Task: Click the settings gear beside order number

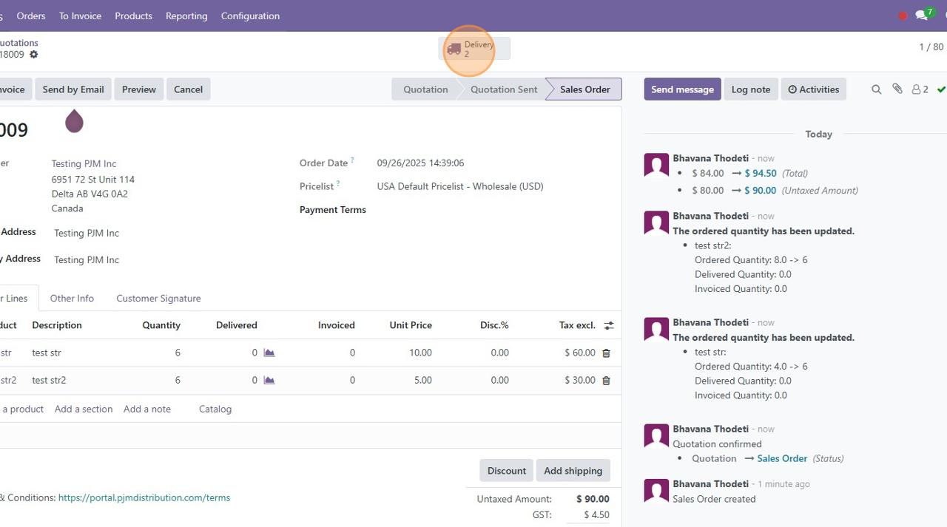Action: (34, 55)
